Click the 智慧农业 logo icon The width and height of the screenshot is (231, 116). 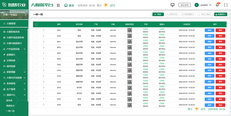coord(5,5)
